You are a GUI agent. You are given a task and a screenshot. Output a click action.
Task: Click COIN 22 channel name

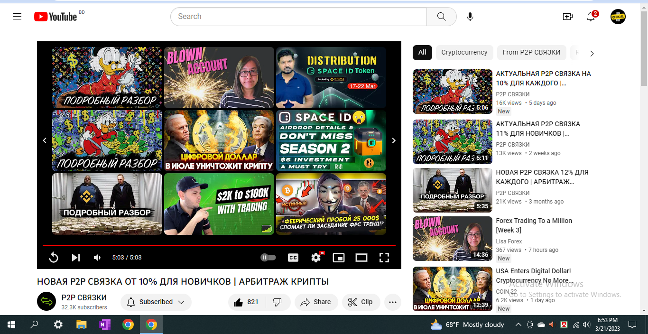507,292
